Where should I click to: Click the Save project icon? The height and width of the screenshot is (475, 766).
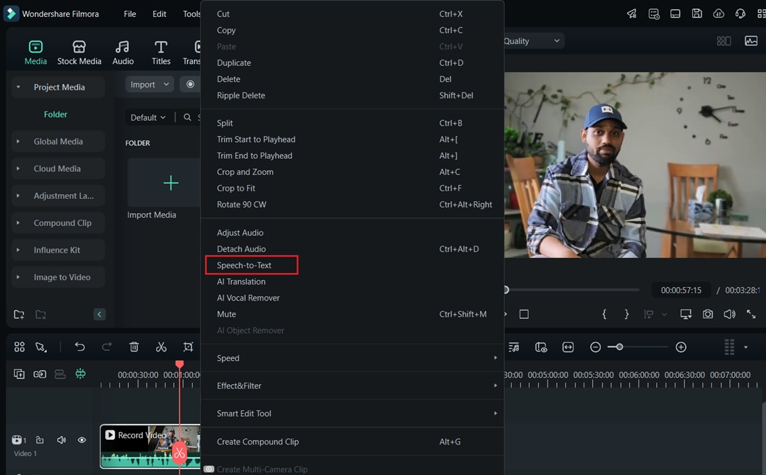click(x=697, y=14)
